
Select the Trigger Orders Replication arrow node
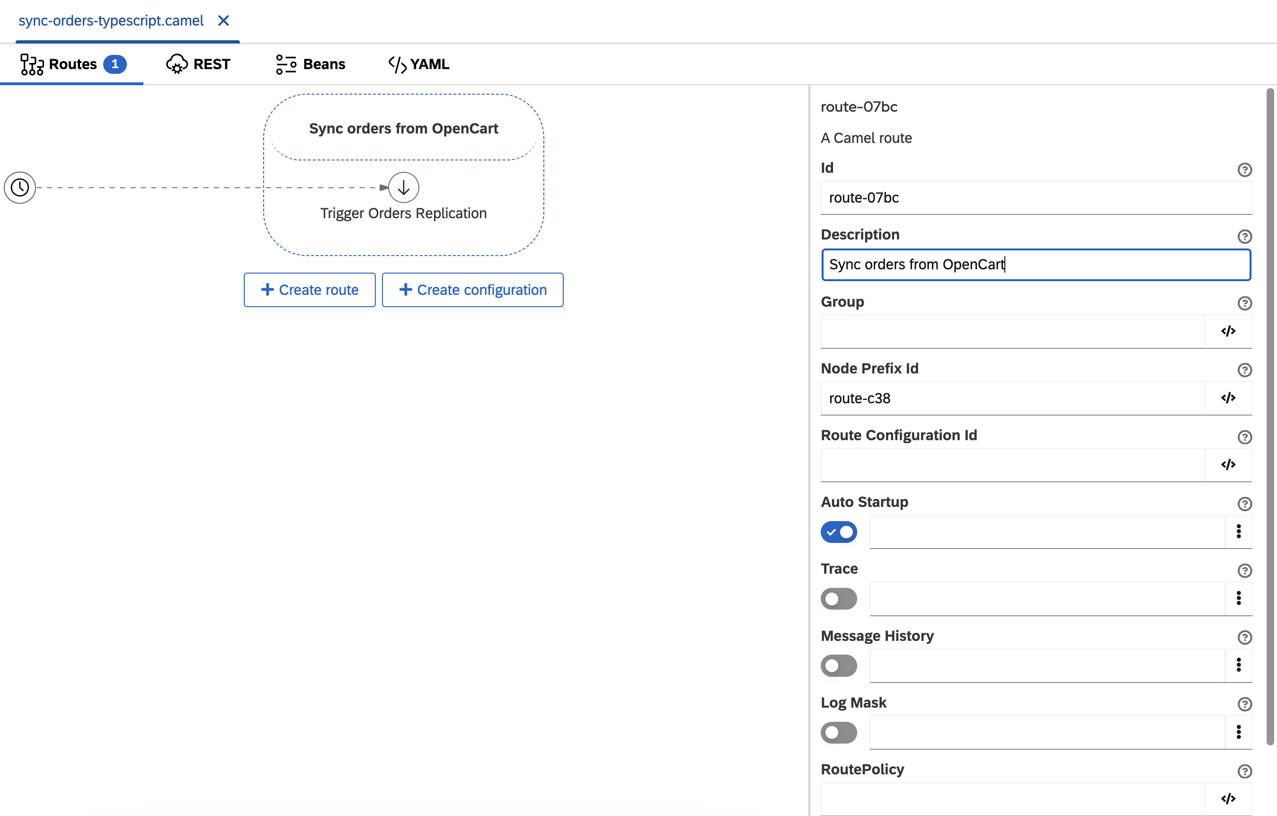[404, 187]
